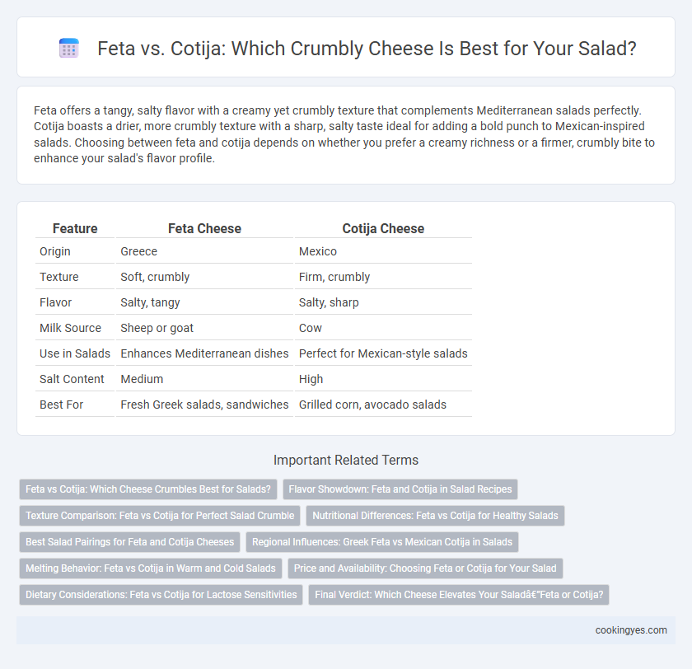This screenshot has width=692, height=669.
Task: Click the 'Feta Cheese' column header
Action: (x=205, y=228)
